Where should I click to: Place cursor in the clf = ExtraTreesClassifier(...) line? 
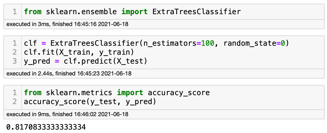[x=156, y=43]
